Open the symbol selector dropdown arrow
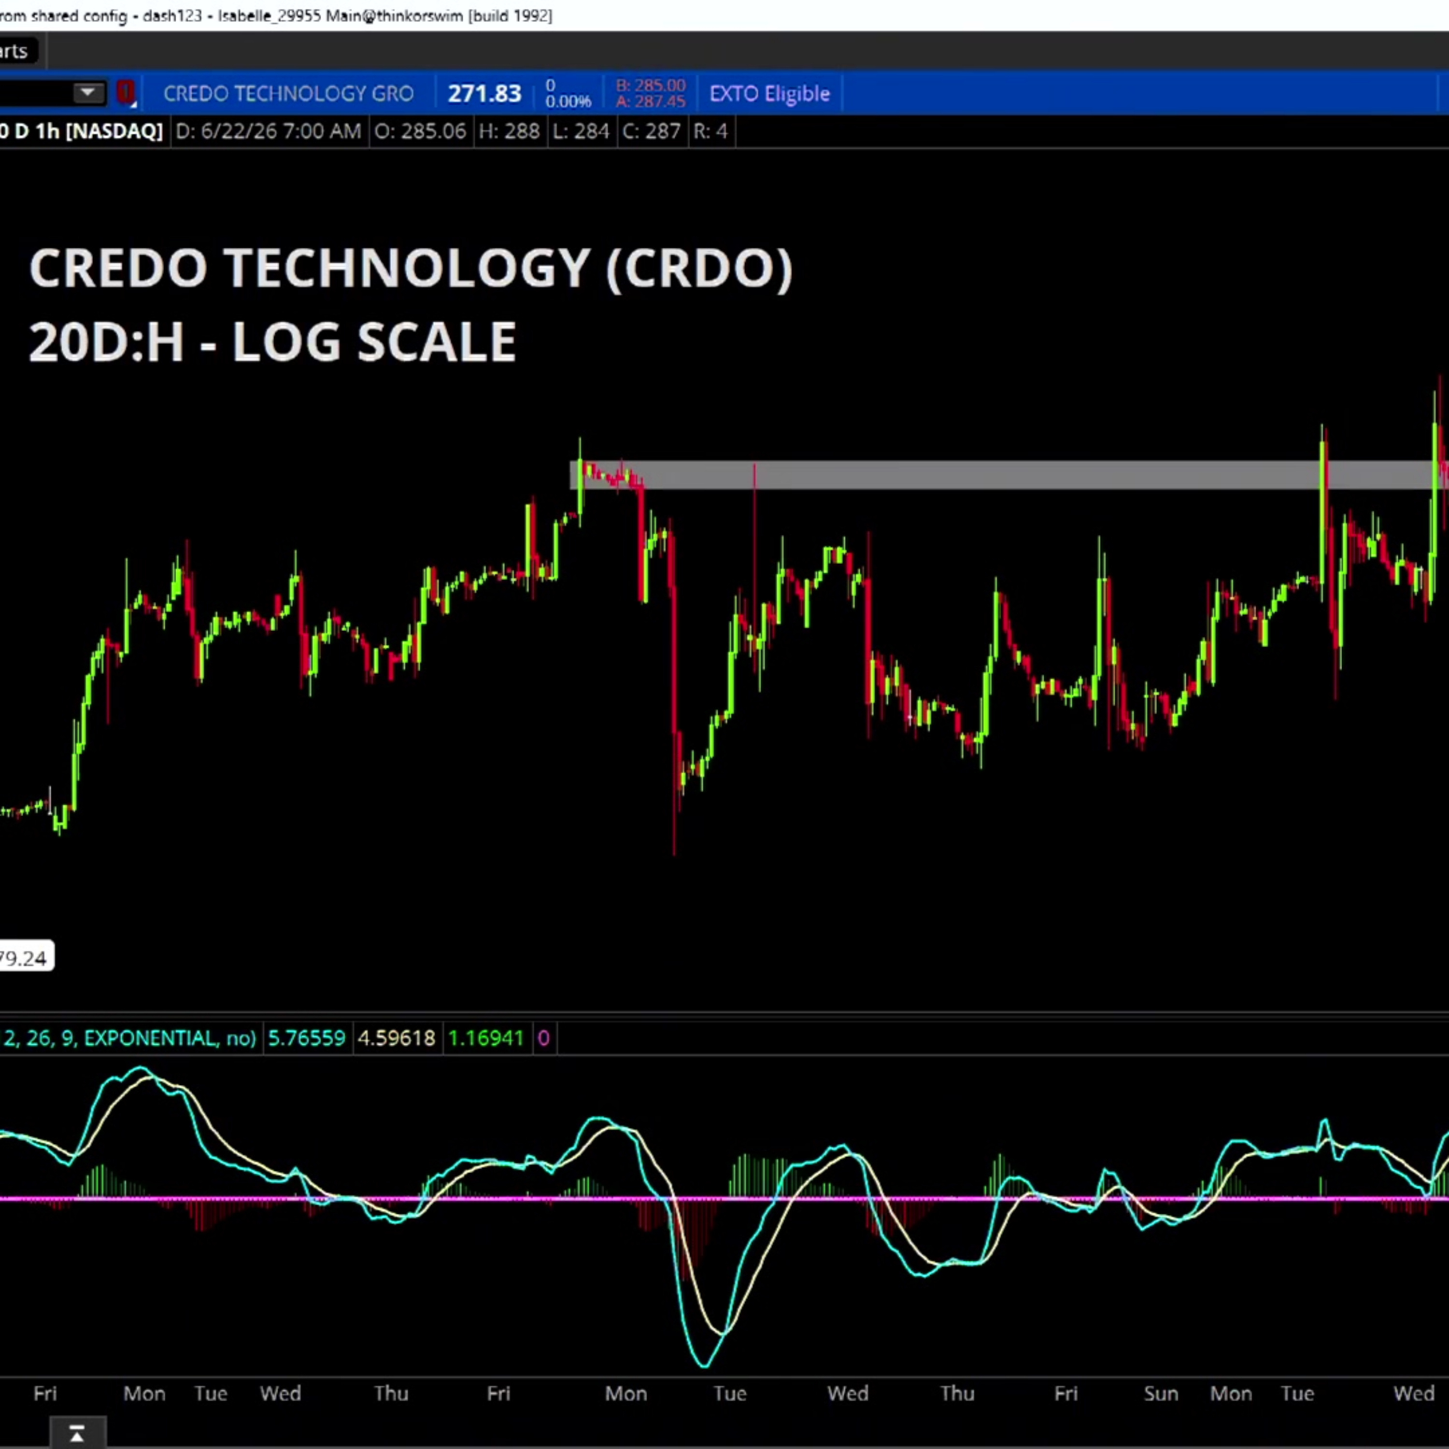The height and width of the screenshot is (1449, 1449). [88, 93]
